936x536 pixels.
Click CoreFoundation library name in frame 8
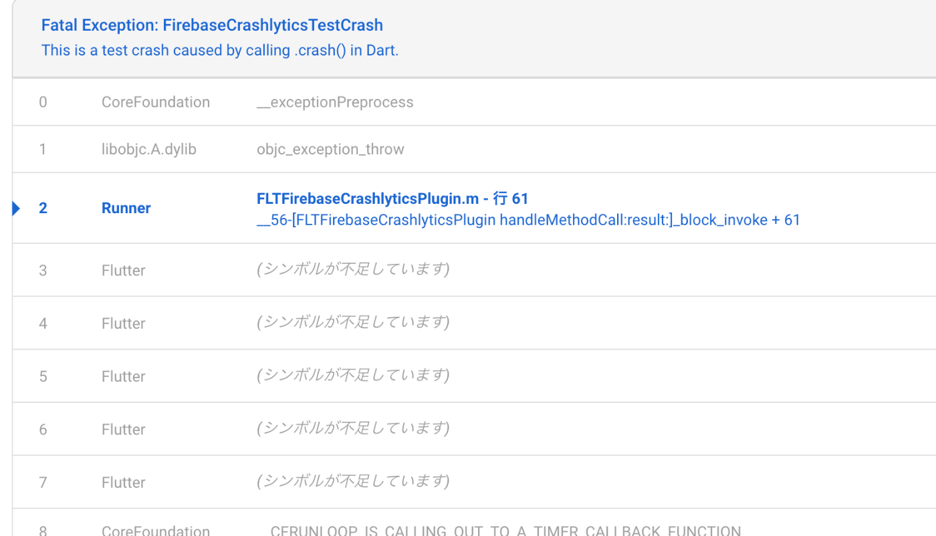pos(156,531)
